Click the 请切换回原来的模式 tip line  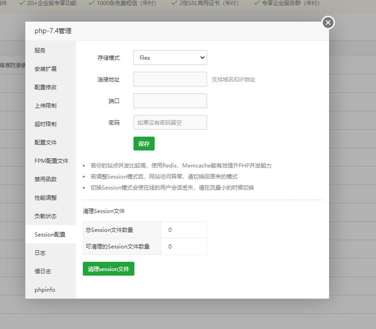pyautogui.click(x=164, y=177)
